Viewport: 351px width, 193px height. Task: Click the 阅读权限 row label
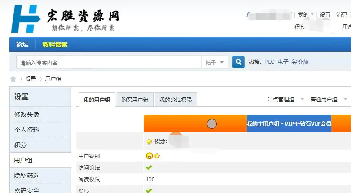pyautogui.click(x=89, y=180)
